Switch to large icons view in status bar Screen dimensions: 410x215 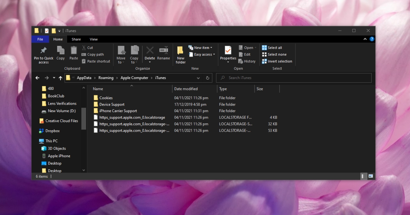pos(371,176)
